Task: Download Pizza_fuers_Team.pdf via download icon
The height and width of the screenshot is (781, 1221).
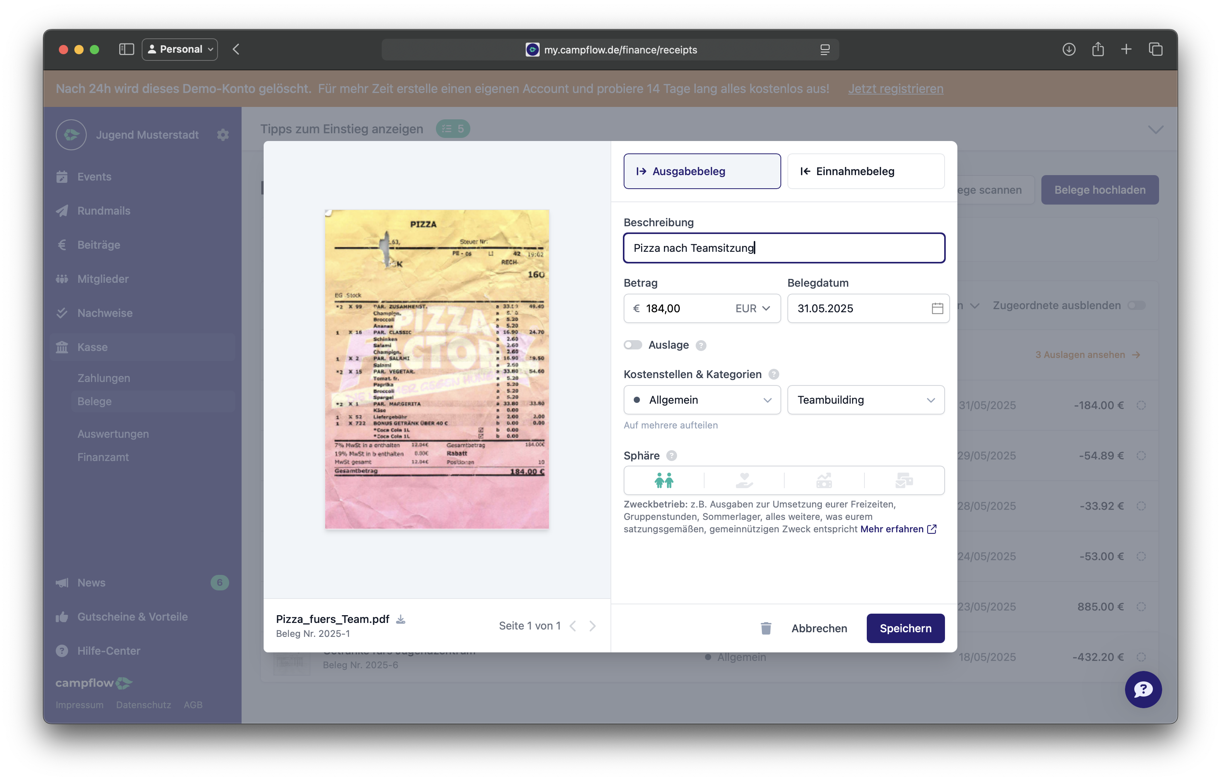Action: pos(401,619)
